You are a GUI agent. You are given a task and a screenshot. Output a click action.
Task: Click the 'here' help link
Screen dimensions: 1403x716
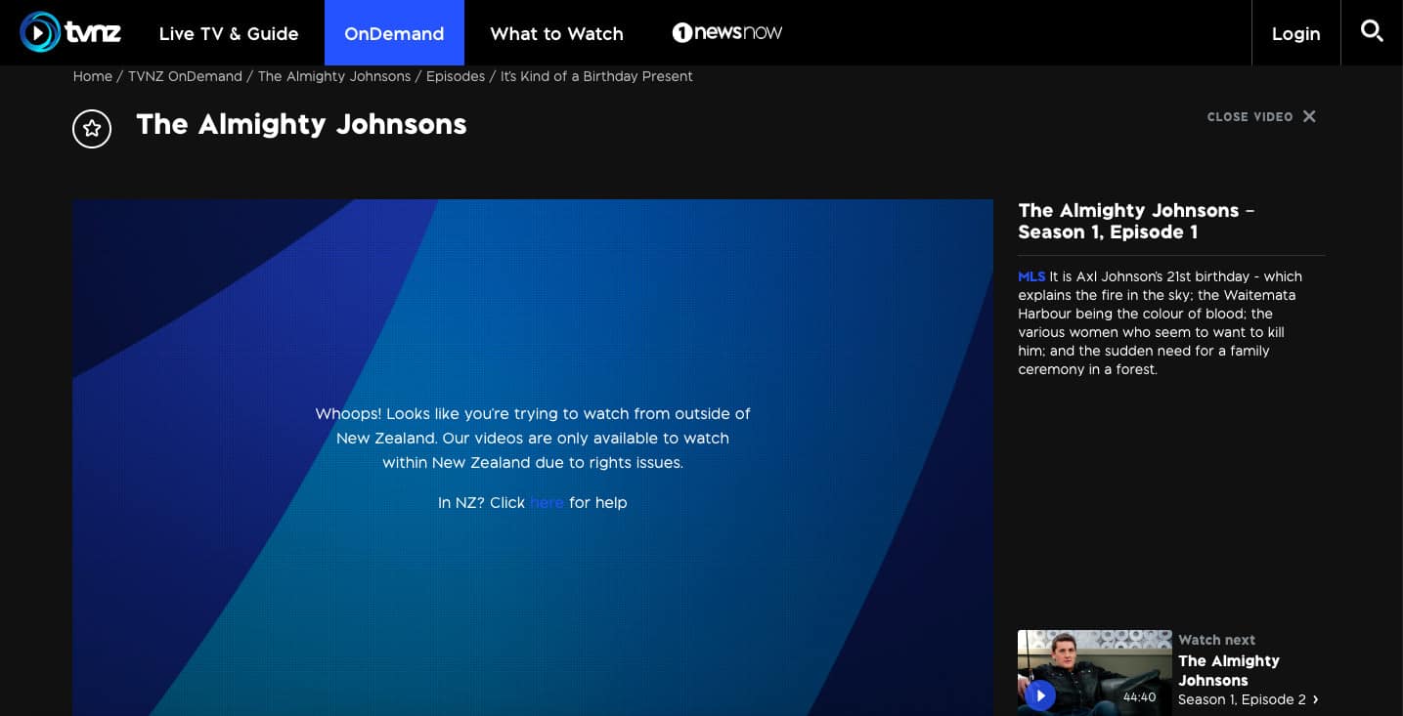pos(547,502)
